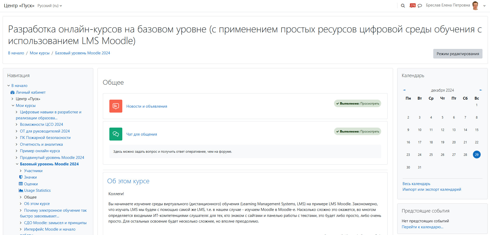Open Почему электронное обучение navigation item
Image resolution: width=490 pixels, height=235 pixels.
pyautogui.click(x=53, y=213)
